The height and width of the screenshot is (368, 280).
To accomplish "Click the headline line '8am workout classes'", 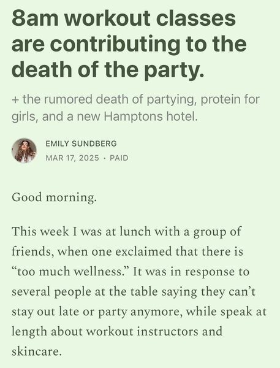I will pos(124,18).
